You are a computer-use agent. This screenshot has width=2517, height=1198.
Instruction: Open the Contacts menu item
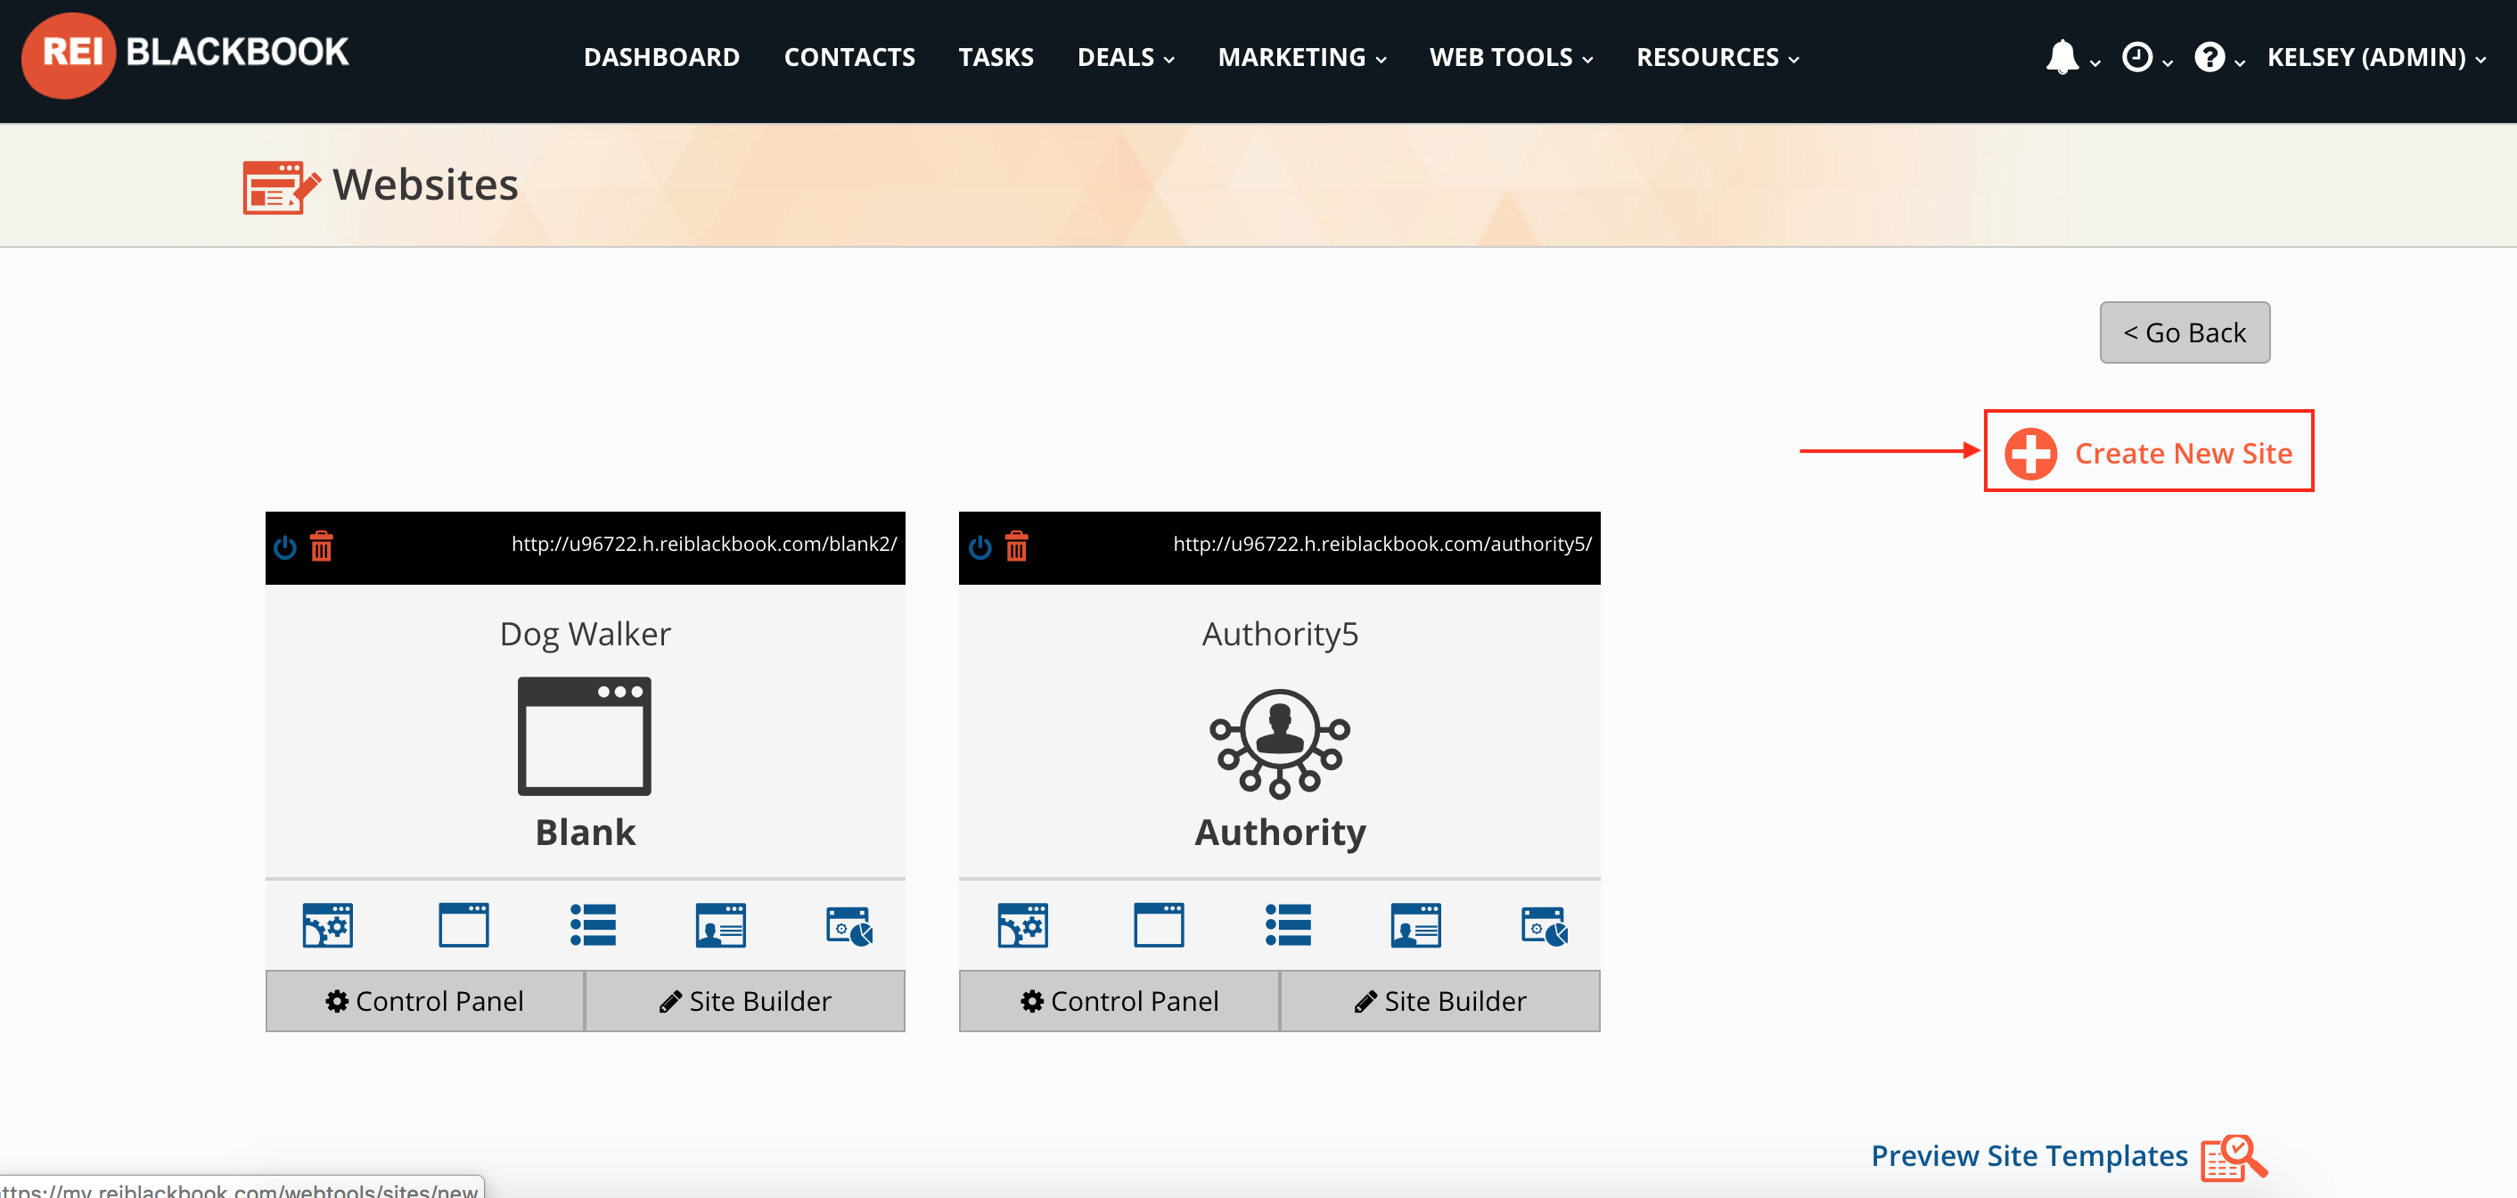click(x=849, y=58)
